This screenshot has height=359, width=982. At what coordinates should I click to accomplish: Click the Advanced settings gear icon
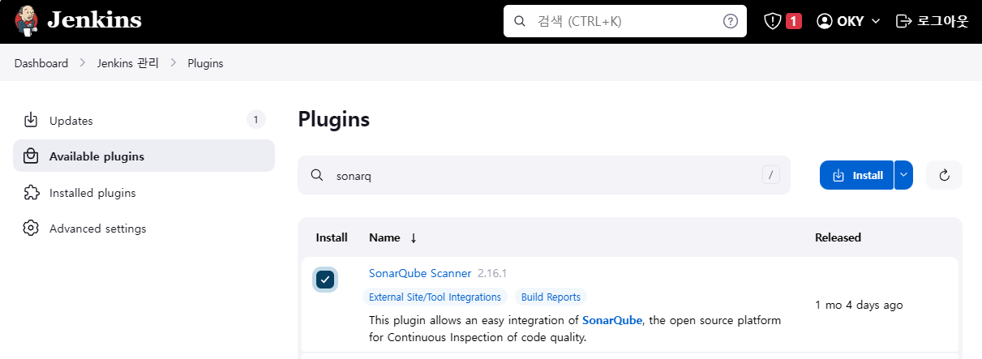(x=31, y=229)
